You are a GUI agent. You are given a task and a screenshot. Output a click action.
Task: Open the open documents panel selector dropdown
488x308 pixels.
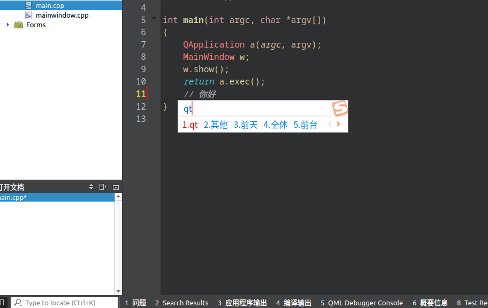(91, 187)
